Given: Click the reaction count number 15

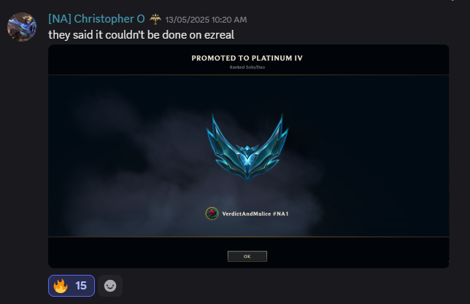Looking at the screenshot, I should (81, 286).
